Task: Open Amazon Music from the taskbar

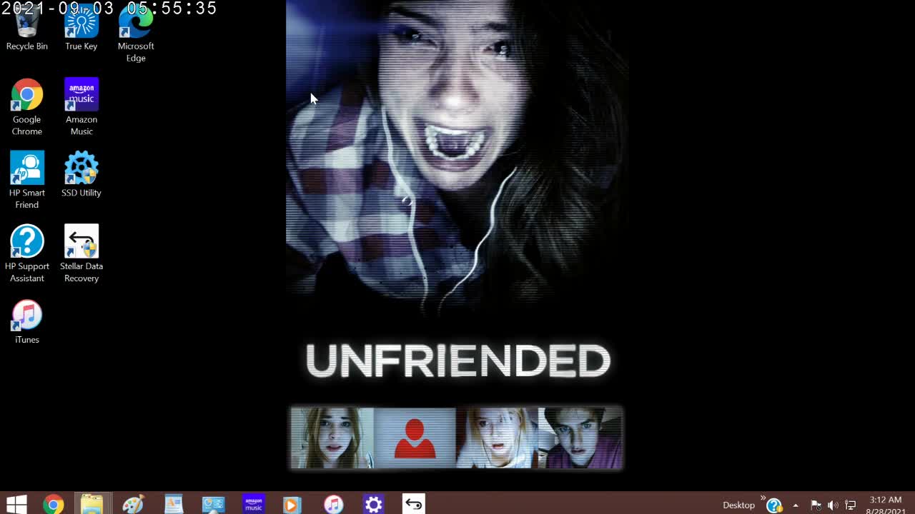Action: tap(254, 505)
